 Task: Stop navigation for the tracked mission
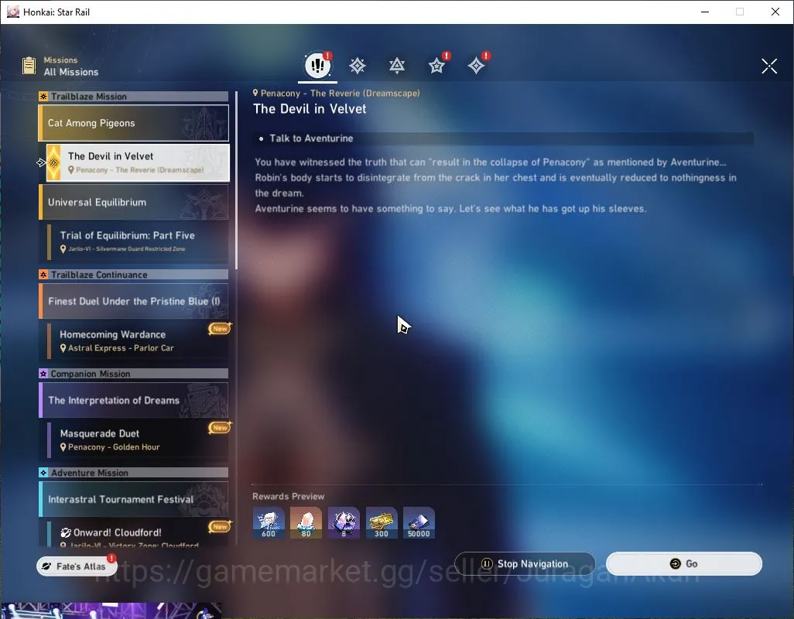tap(525, 564)
